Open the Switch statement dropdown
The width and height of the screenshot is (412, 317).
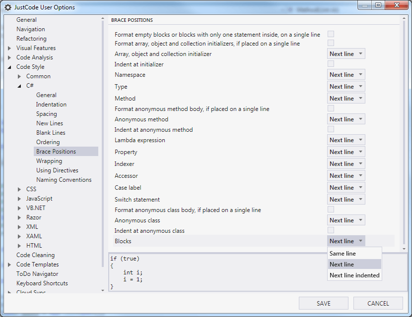coord(346,200)
